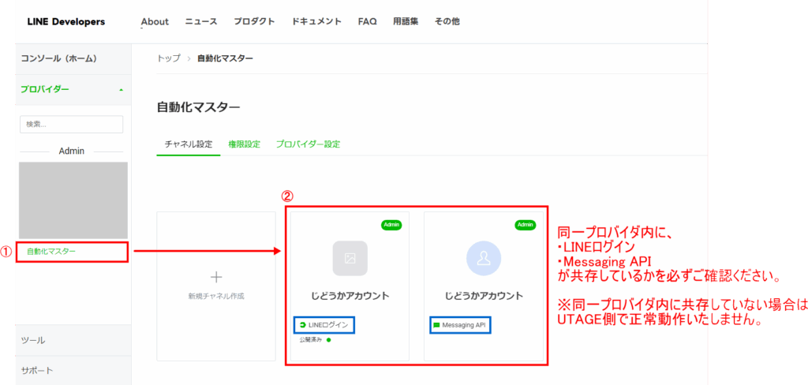This screenshot has height=385, width=808.
Task: Focus the 検索 provider search field
Action: (71, 124)
